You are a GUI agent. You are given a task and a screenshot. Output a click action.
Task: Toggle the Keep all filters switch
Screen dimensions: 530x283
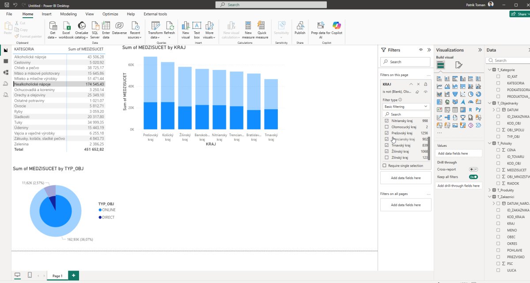(473, 177)
